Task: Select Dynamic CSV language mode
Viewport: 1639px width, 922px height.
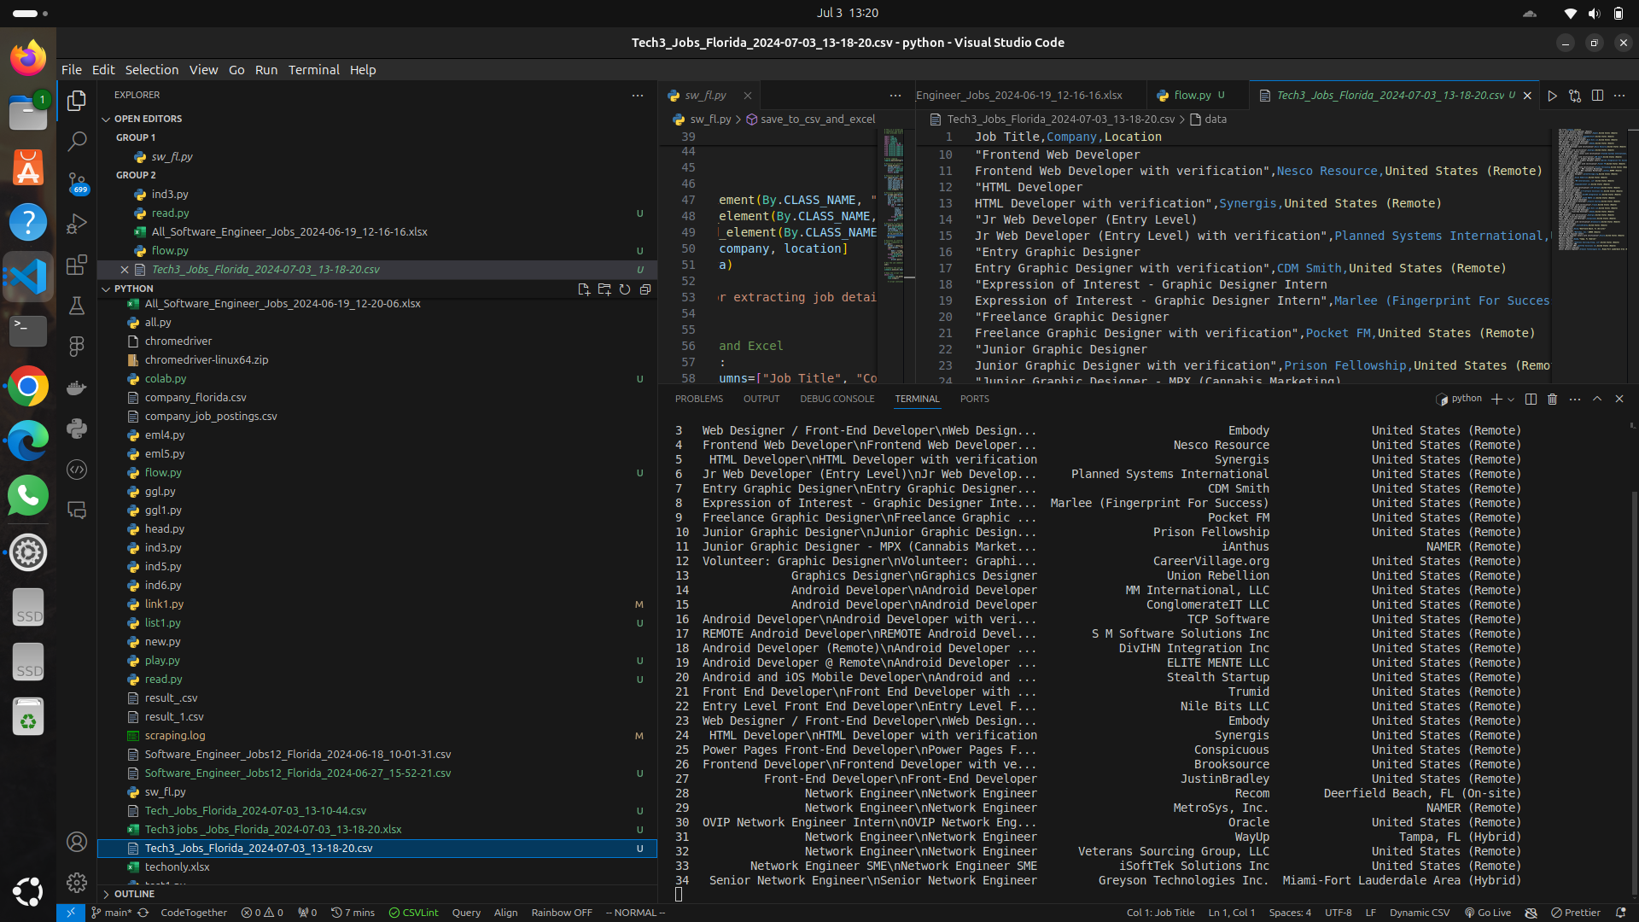Action: [1420, 913]
